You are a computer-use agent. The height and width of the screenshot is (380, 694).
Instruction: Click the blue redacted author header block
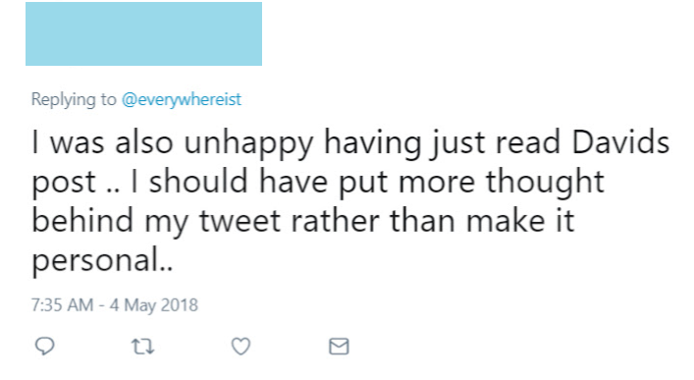[x=144, y=33]
